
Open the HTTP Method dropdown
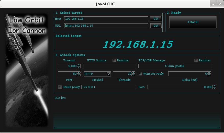coord(109,74)
